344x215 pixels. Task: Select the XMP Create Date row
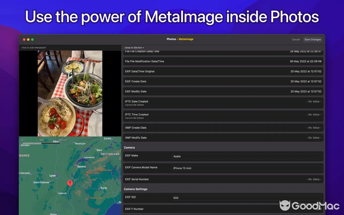click(x=223, y=127)
